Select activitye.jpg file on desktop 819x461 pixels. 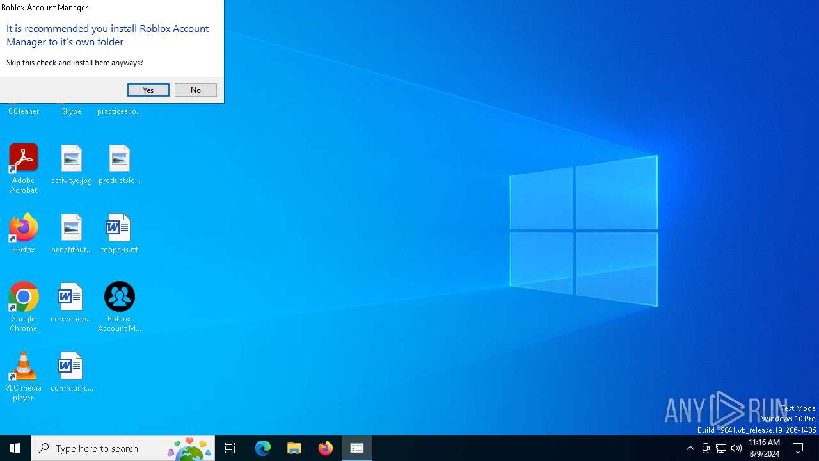click(72, 165)
